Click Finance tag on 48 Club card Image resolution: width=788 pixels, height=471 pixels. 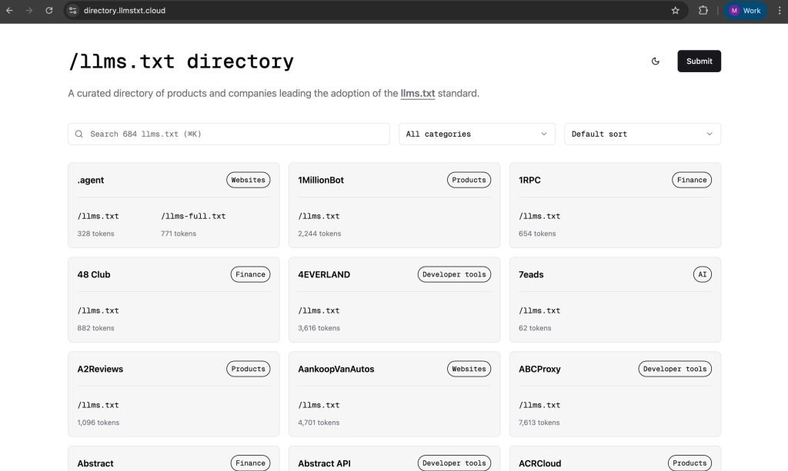pyautogui.click(x=250, y=274)
